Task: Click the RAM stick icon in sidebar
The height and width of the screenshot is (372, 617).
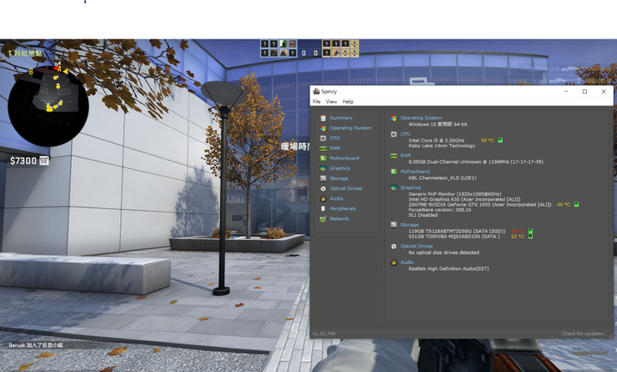Action: [x=323, y=148]
